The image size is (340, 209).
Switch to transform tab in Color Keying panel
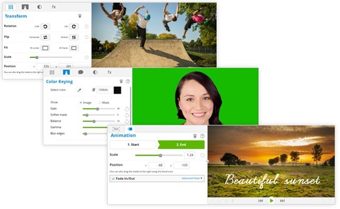(x=52, y=72)
